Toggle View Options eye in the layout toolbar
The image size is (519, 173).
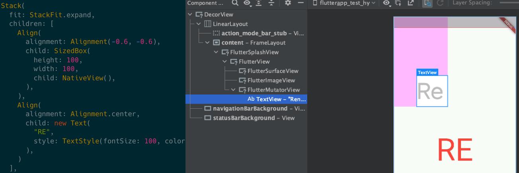click(386, 3)
